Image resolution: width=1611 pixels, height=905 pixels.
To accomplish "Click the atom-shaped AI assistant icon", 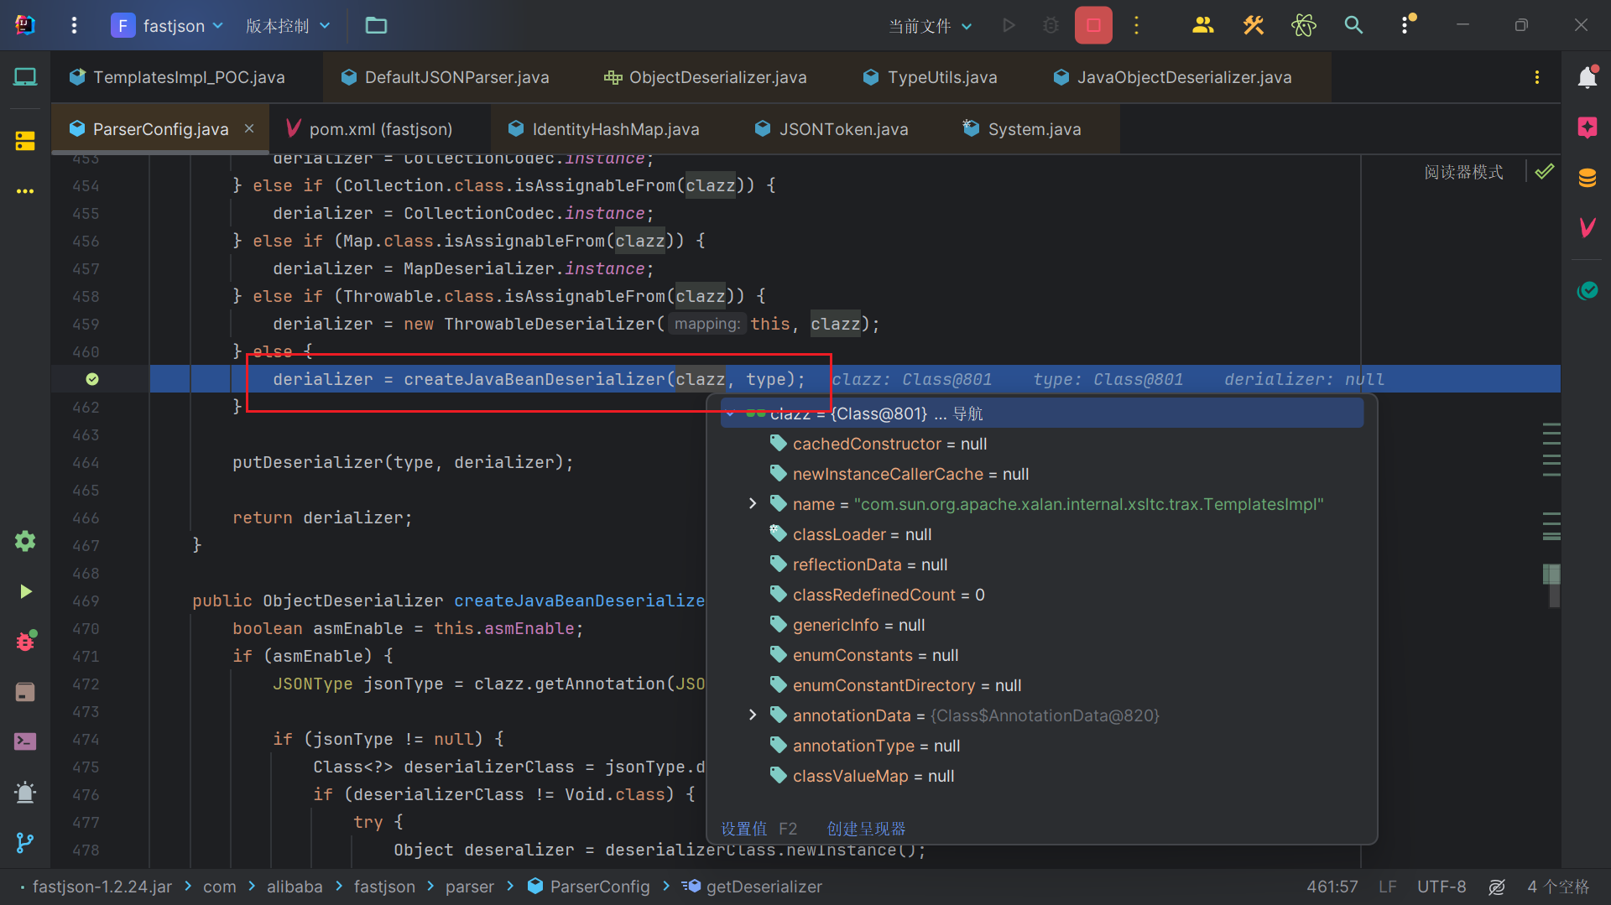I will pyautogui.click(x=1304, y=25).
